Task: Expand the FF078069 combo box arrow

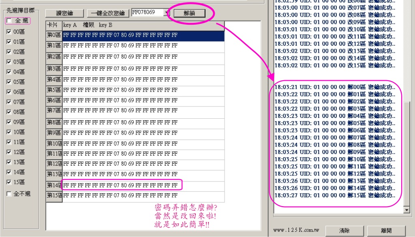Action: click(x=166, y=13)
